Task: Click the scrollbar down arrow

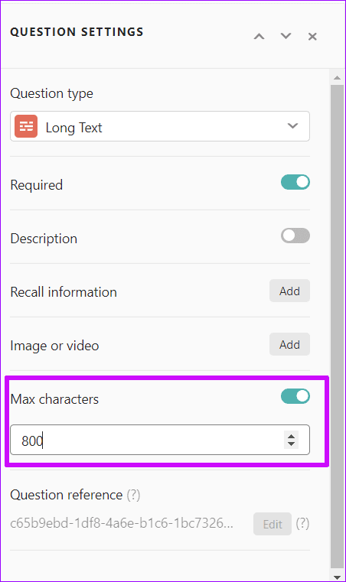Action: (337, 577)
